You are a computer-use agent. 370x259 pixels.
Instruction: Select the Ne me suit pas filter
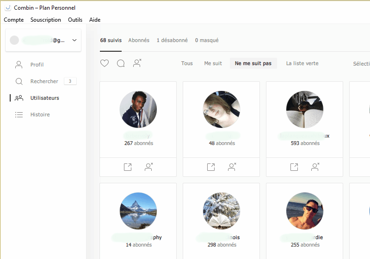(x=253, y=63)
